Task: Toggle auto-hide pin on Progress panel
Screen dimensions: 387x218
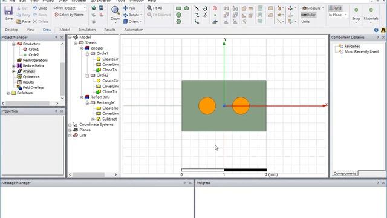Action: pos(377,183)
